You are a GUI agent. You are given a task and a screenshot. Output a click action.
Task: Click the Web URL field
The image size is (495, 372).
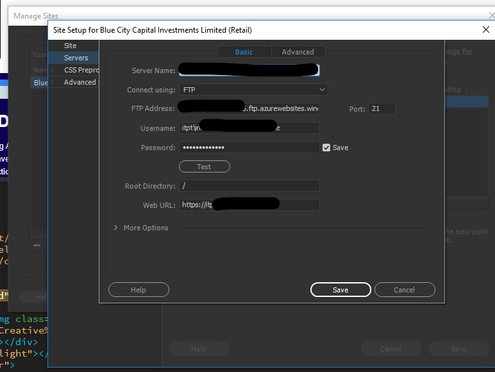point(249,205)
